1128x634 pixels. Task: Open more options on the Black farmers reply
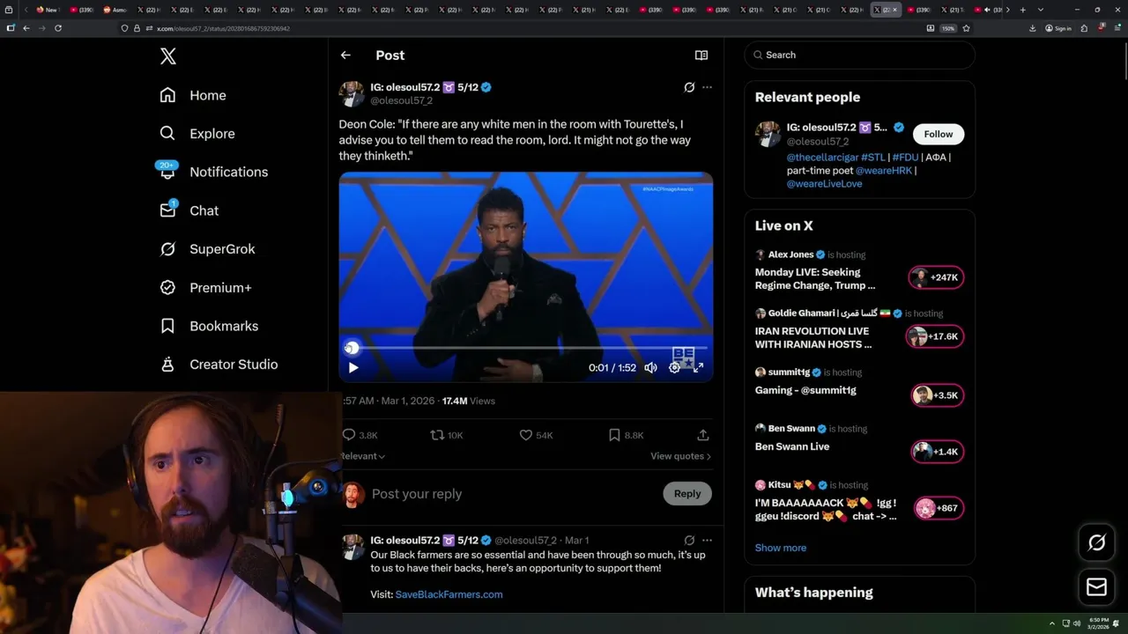tap(707, 540)
